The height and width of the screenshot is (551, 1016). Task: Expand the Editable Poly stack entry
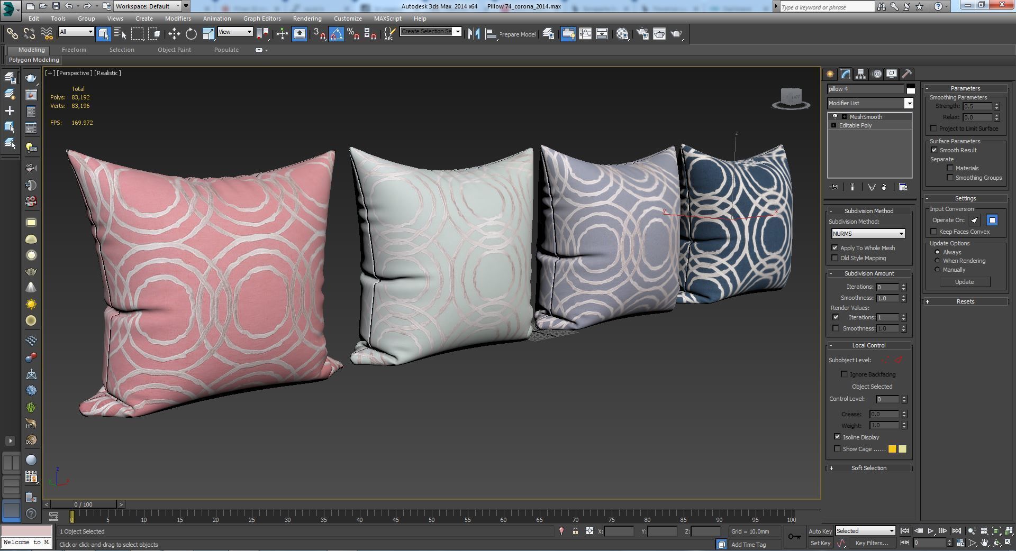[834, 125]
